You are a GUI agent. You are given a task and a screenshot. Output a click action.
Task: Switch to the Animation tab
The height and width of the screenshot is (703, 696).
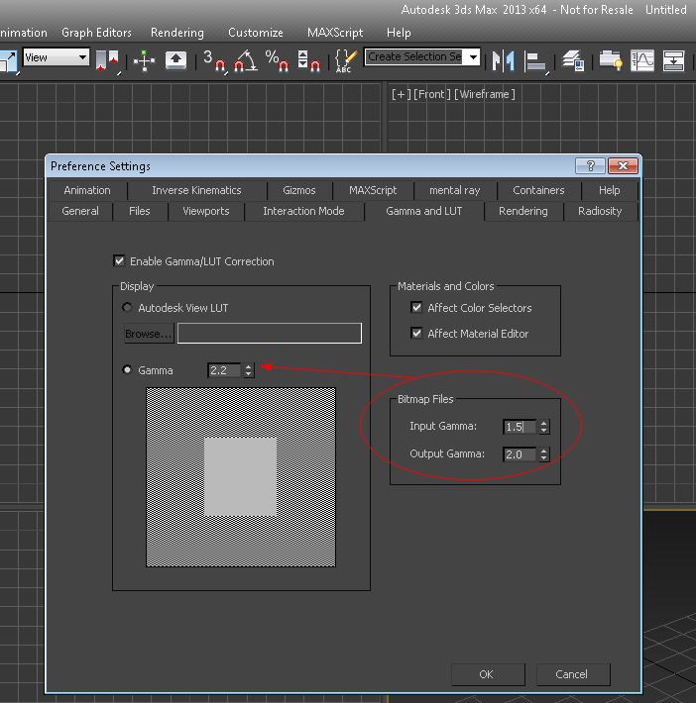pos(87,190)
